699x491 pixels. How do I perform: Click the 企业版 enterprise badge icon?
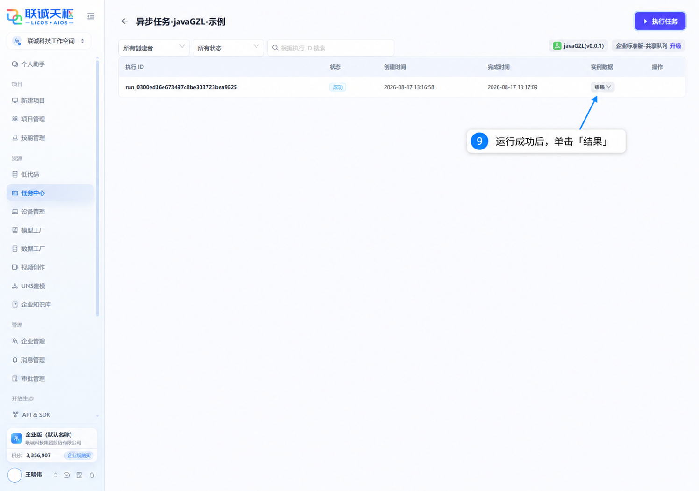pos(16,438)
